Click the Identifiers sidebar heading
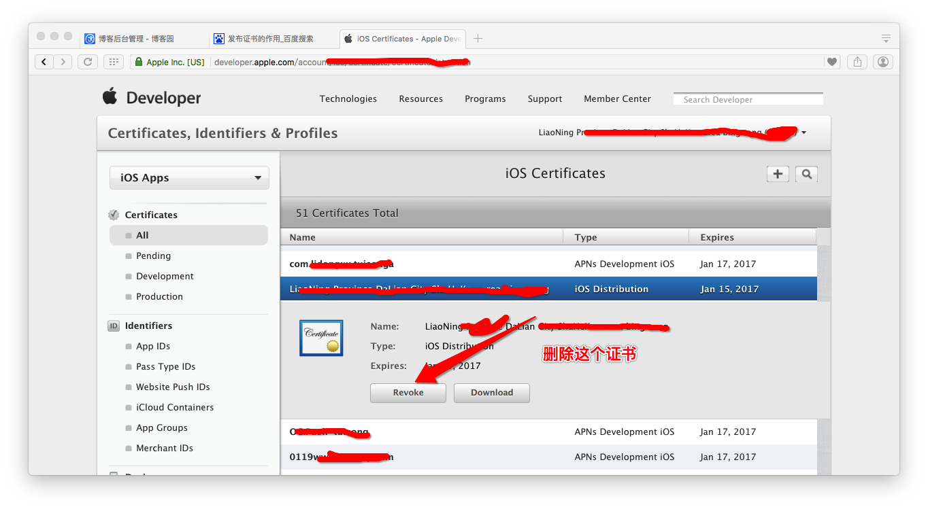The height and width of the screenshot is (509, 928). pos(148,326)
